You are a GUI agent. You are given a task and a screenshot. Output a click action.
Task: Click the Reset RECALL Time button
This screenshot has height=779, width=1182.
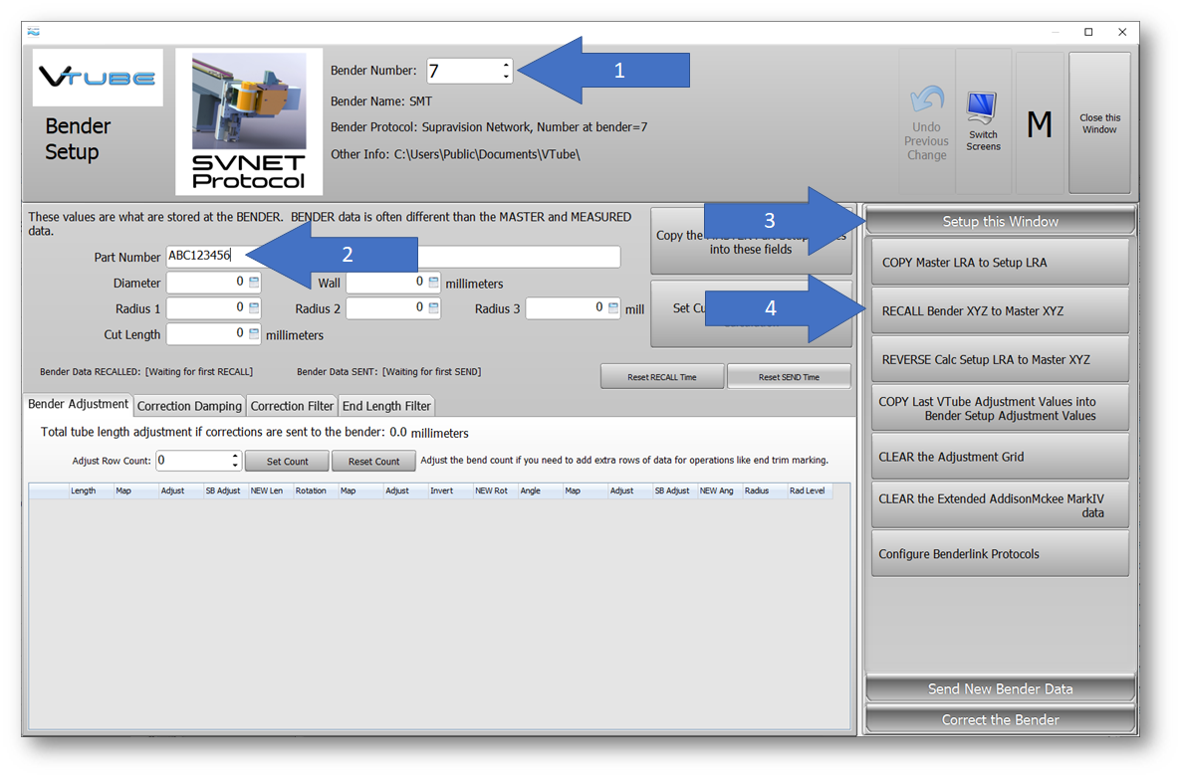click(x=662, y=377)
